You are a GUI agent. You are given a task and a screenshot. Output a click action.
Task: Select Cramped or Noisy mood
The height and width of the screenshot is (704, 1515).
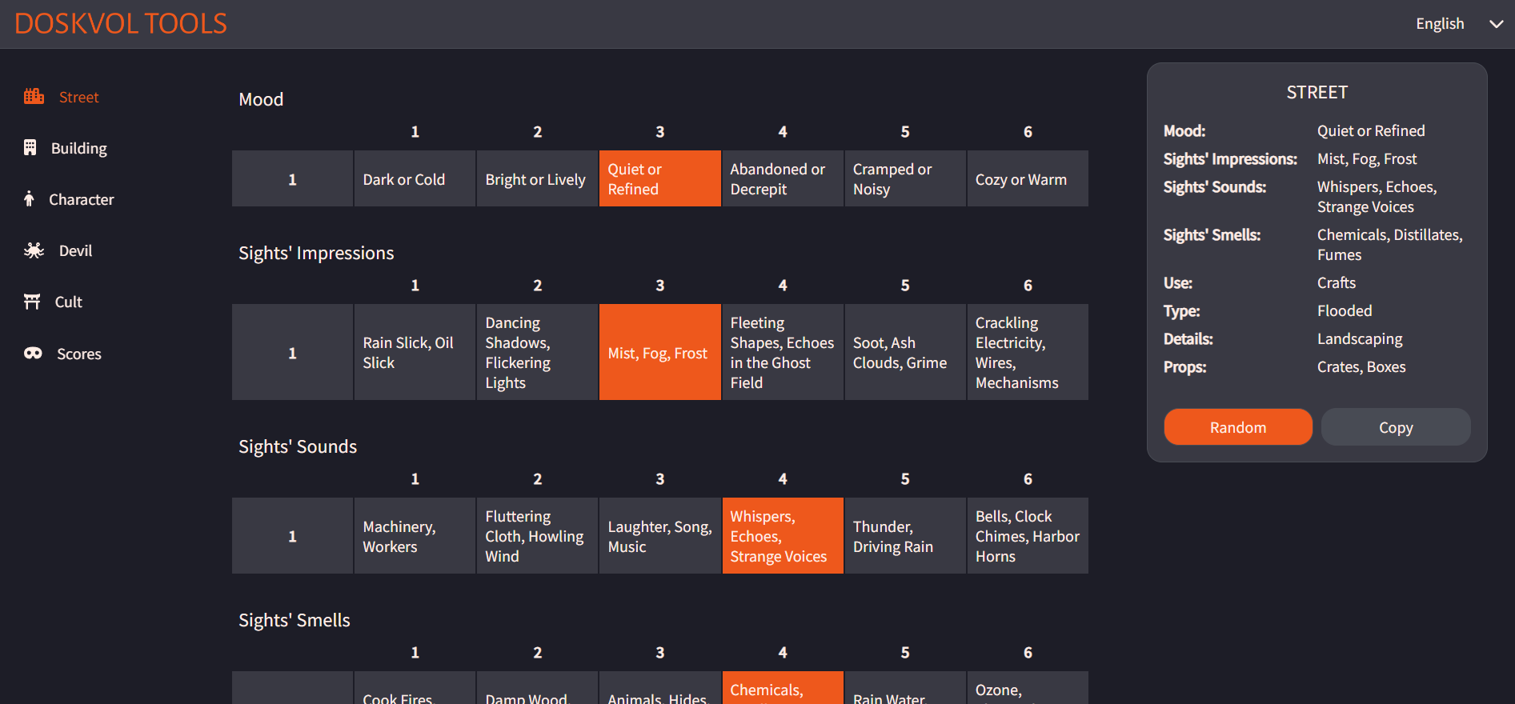[x=905, y=179]
